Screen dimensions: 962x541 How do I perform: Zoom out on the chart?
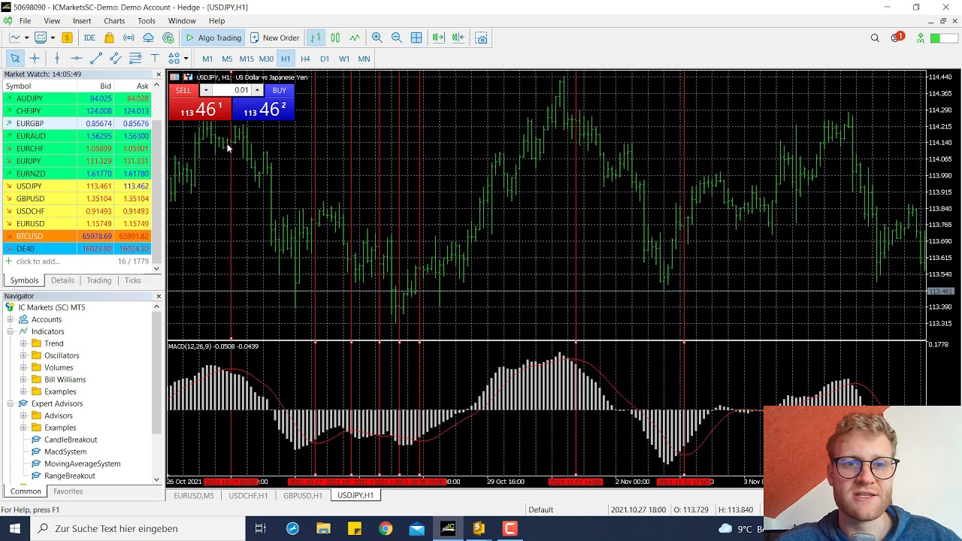(397, 38)
